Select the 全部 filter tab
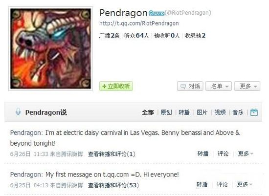 [148, 112]
